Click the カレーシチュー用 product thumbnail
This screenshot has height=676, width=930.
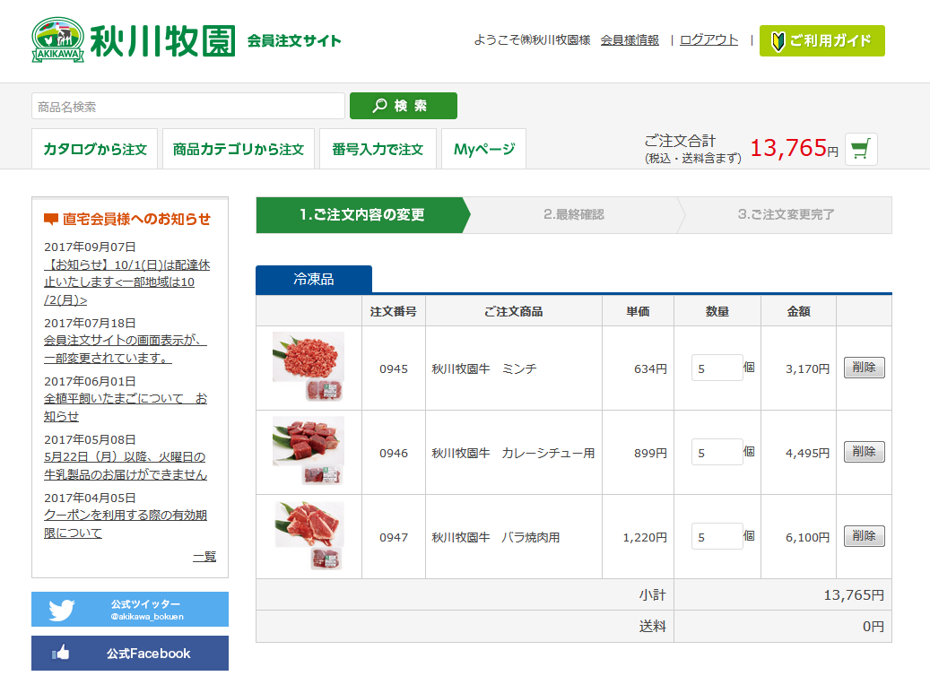[x=309, y=451]
